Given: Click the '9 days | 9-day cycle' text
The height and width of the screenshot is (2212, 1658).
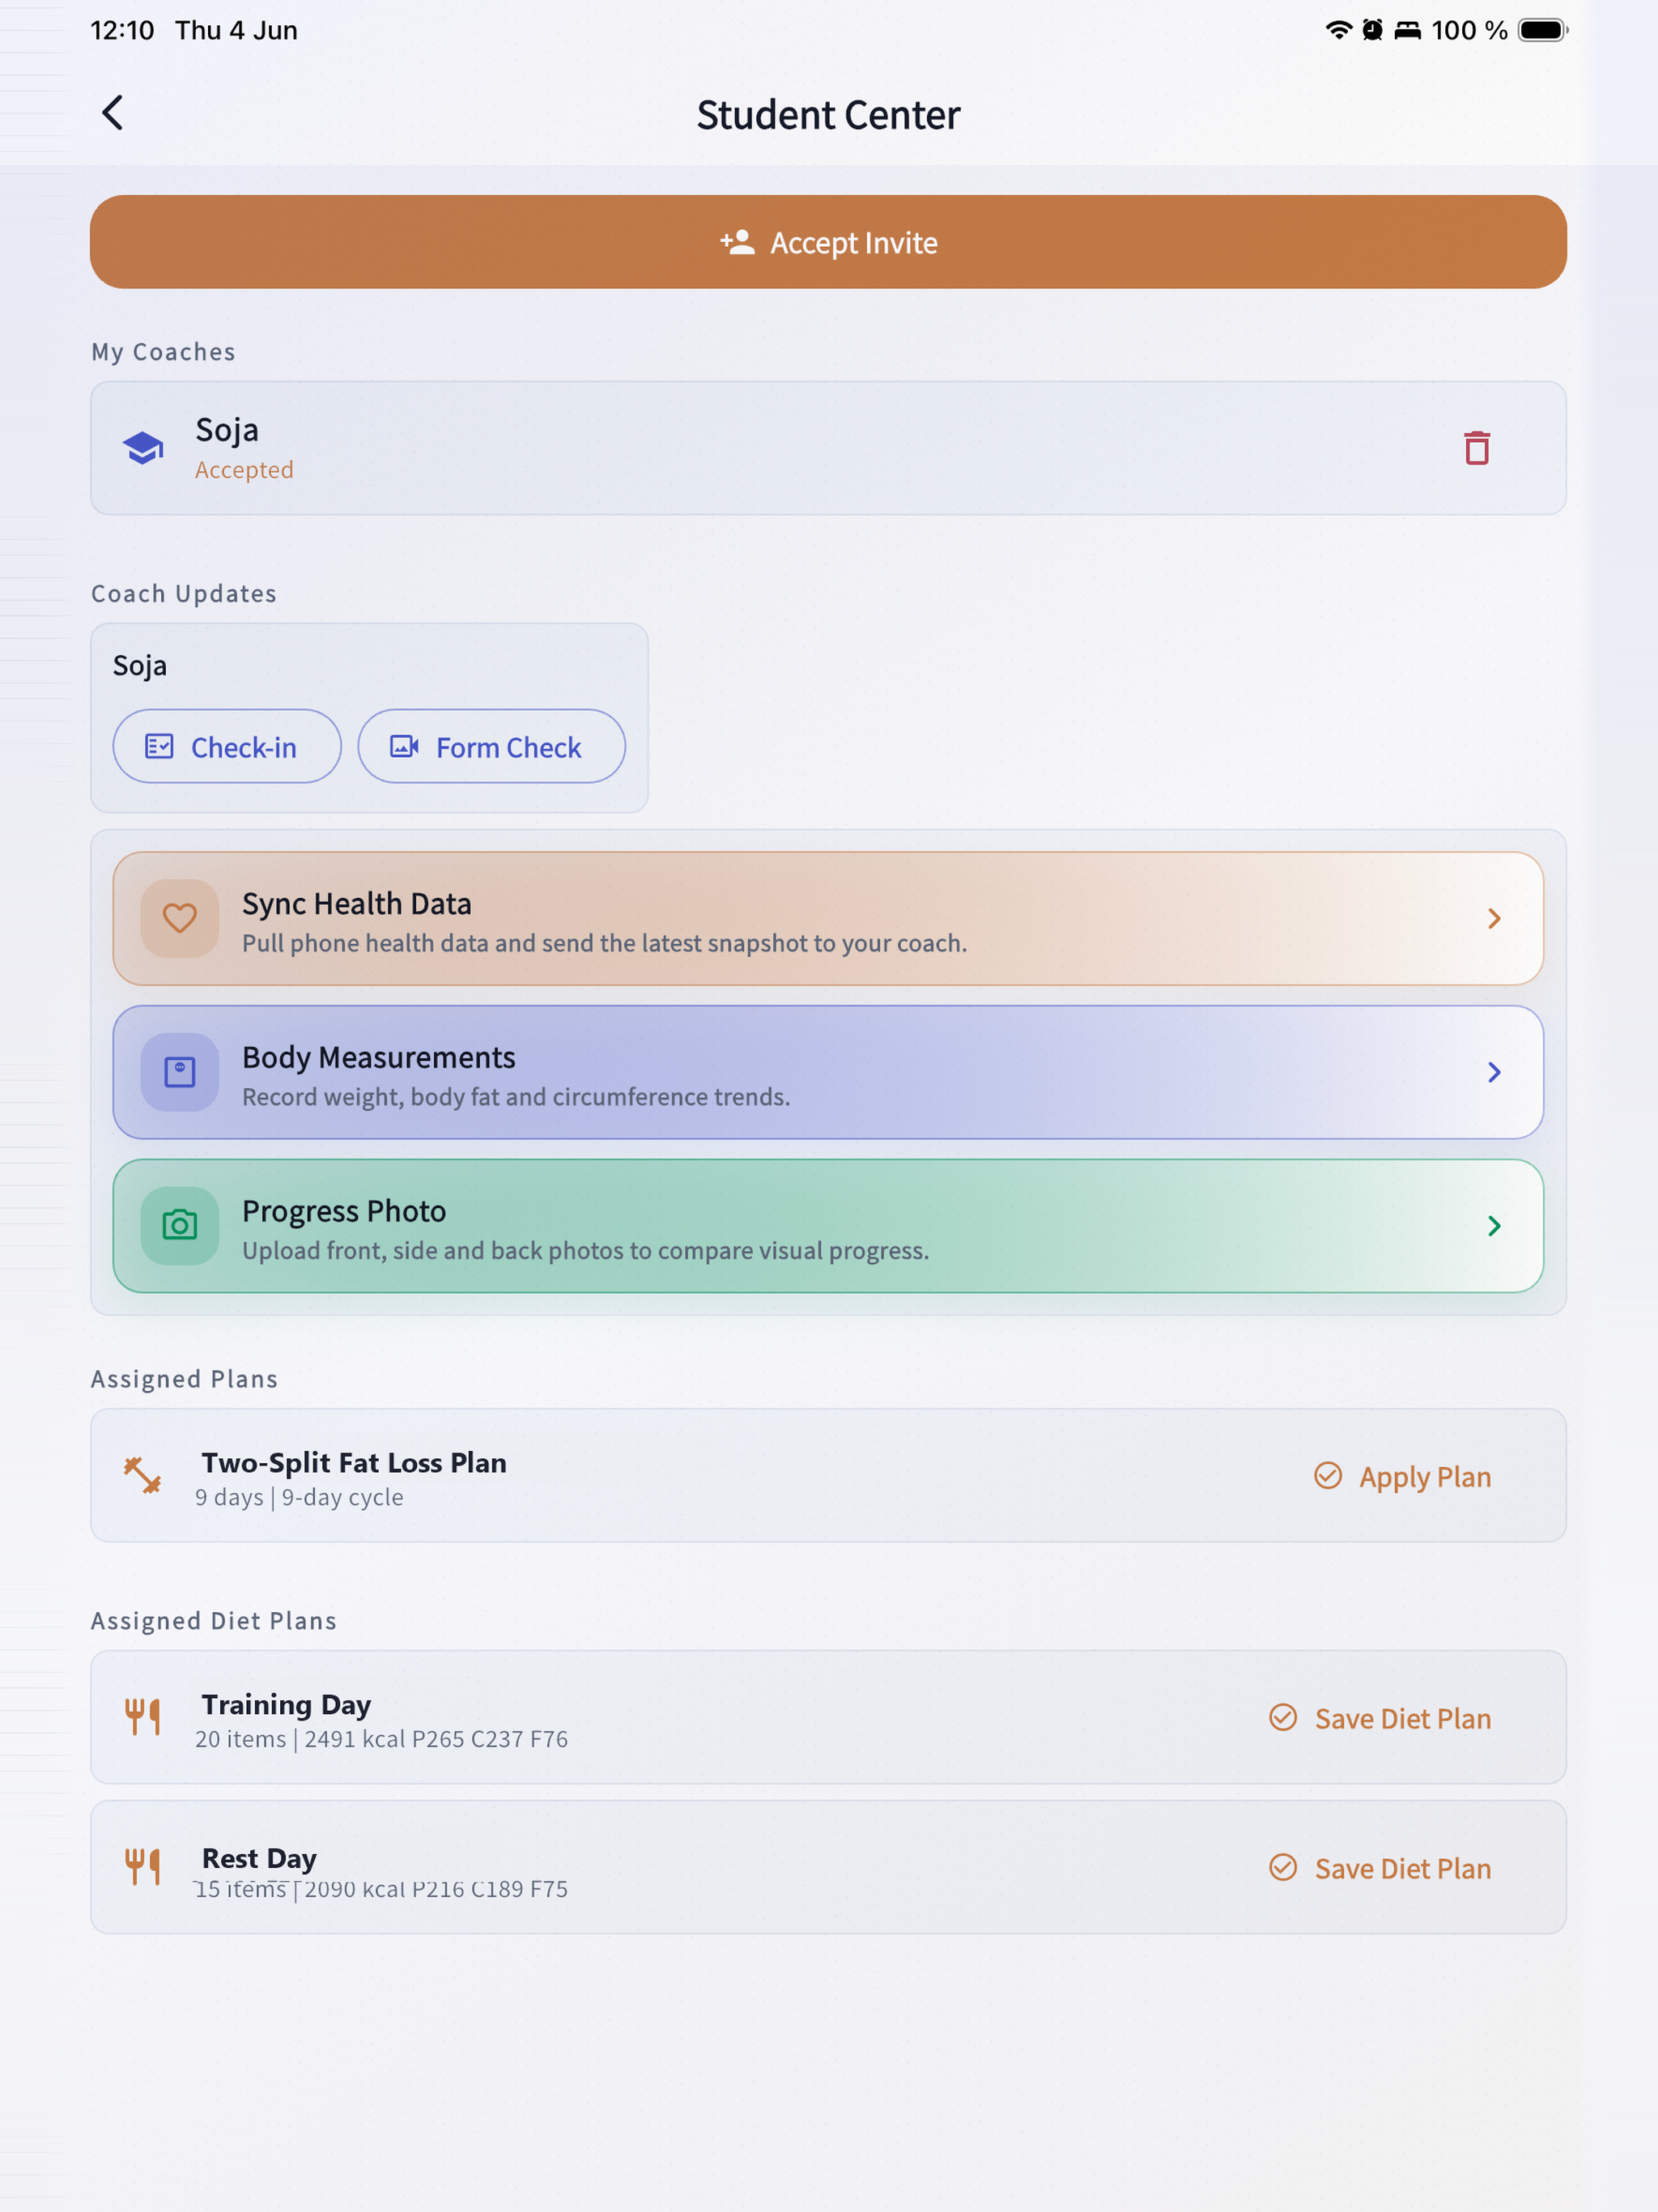Looking at the screenshot, I should coord(299,1497).
